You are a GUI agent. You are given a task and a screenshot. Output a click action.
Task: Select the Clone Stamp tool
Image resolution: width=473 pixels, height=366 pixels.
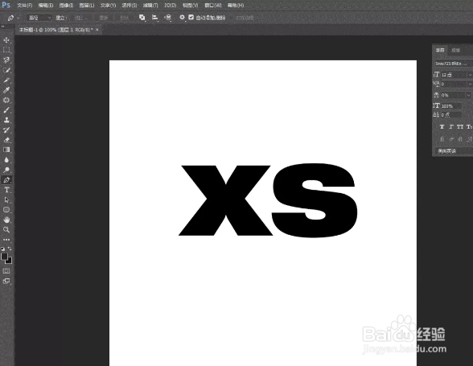coord(6,120)
